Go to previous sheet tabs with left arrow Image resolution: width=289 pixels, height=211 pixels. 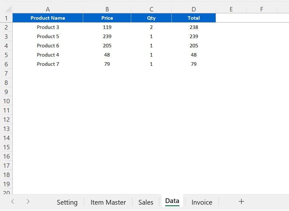(x=12, y=201)
